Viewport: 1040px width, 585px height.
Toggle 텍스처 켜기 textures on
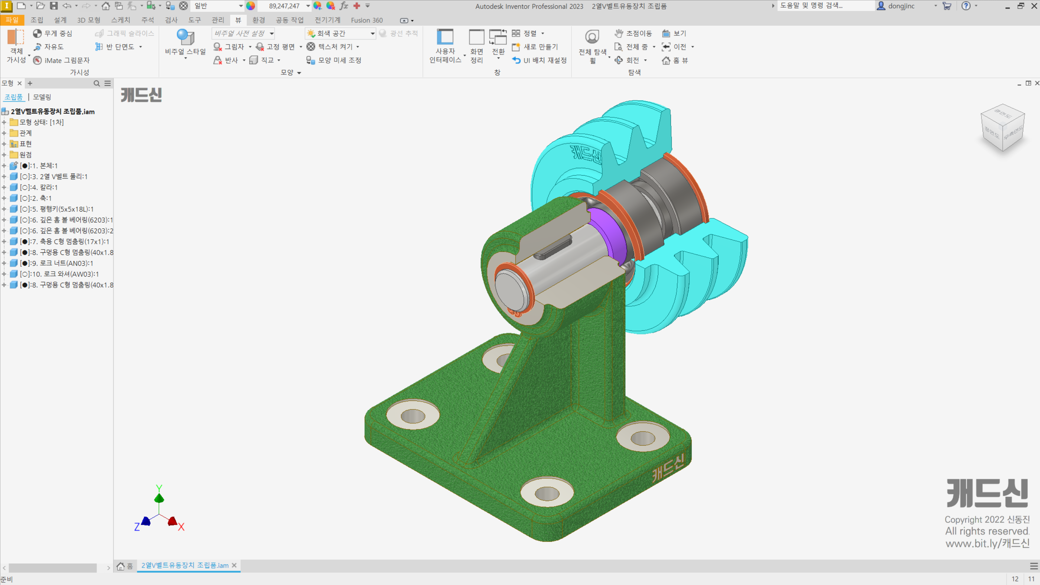(x=330, y=47)
